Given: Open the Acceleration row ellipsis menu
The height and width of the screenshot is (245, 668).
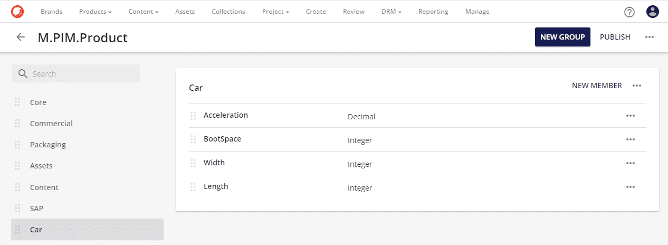Looking at the screenshot, I should (630, 116).
